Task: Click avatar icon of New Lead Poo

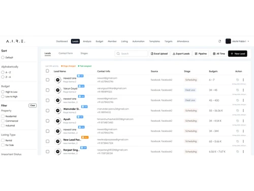Action: point(58,141)
